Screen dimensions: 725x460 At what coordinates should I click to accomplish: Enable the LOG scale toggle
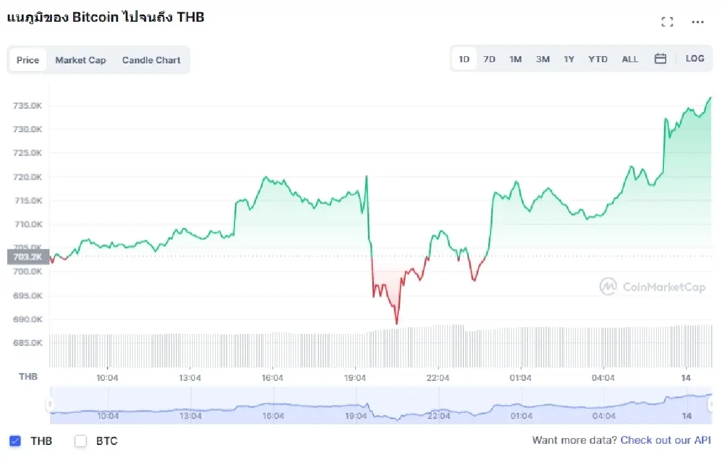[695, 59]
